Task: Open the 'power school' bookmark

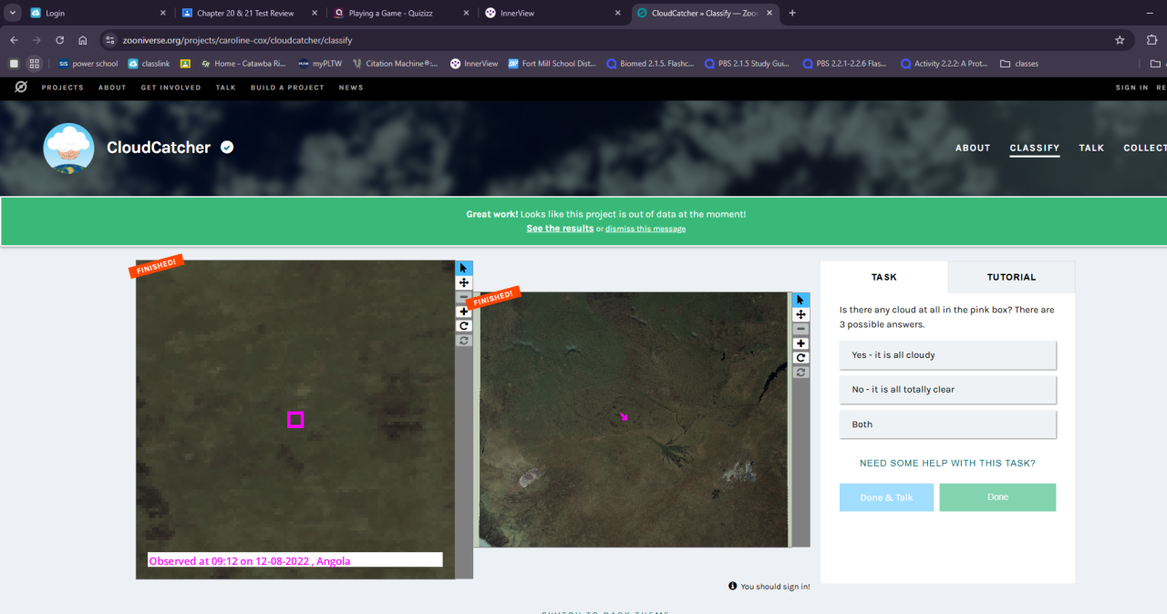Action: pyautogui.click(x=88, y=64)
